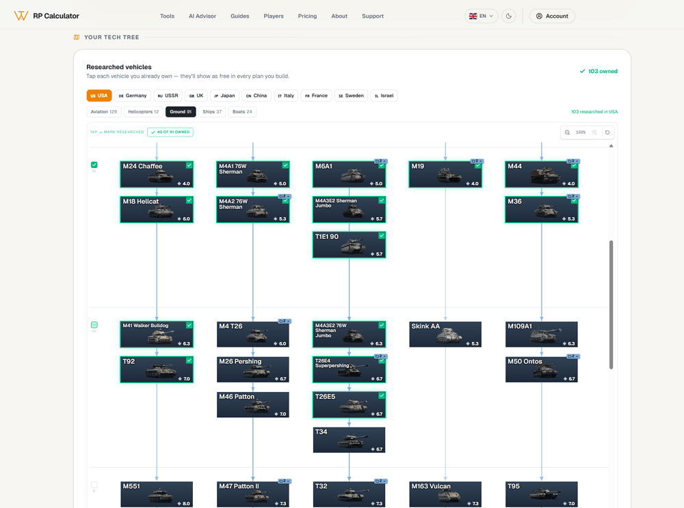Expand the M19 folder group badge
Viewport: 684px width, 508px height.
click(x=477, y=161)
